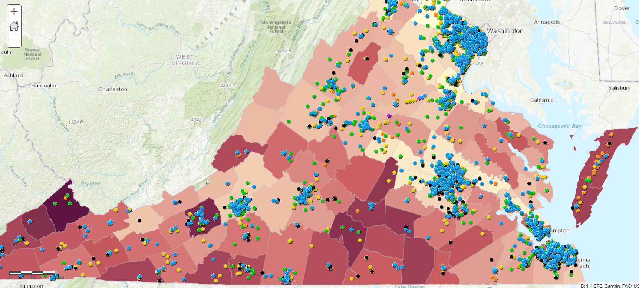
Task: Reset map to default home extent
Action: (x=14, y=26)
